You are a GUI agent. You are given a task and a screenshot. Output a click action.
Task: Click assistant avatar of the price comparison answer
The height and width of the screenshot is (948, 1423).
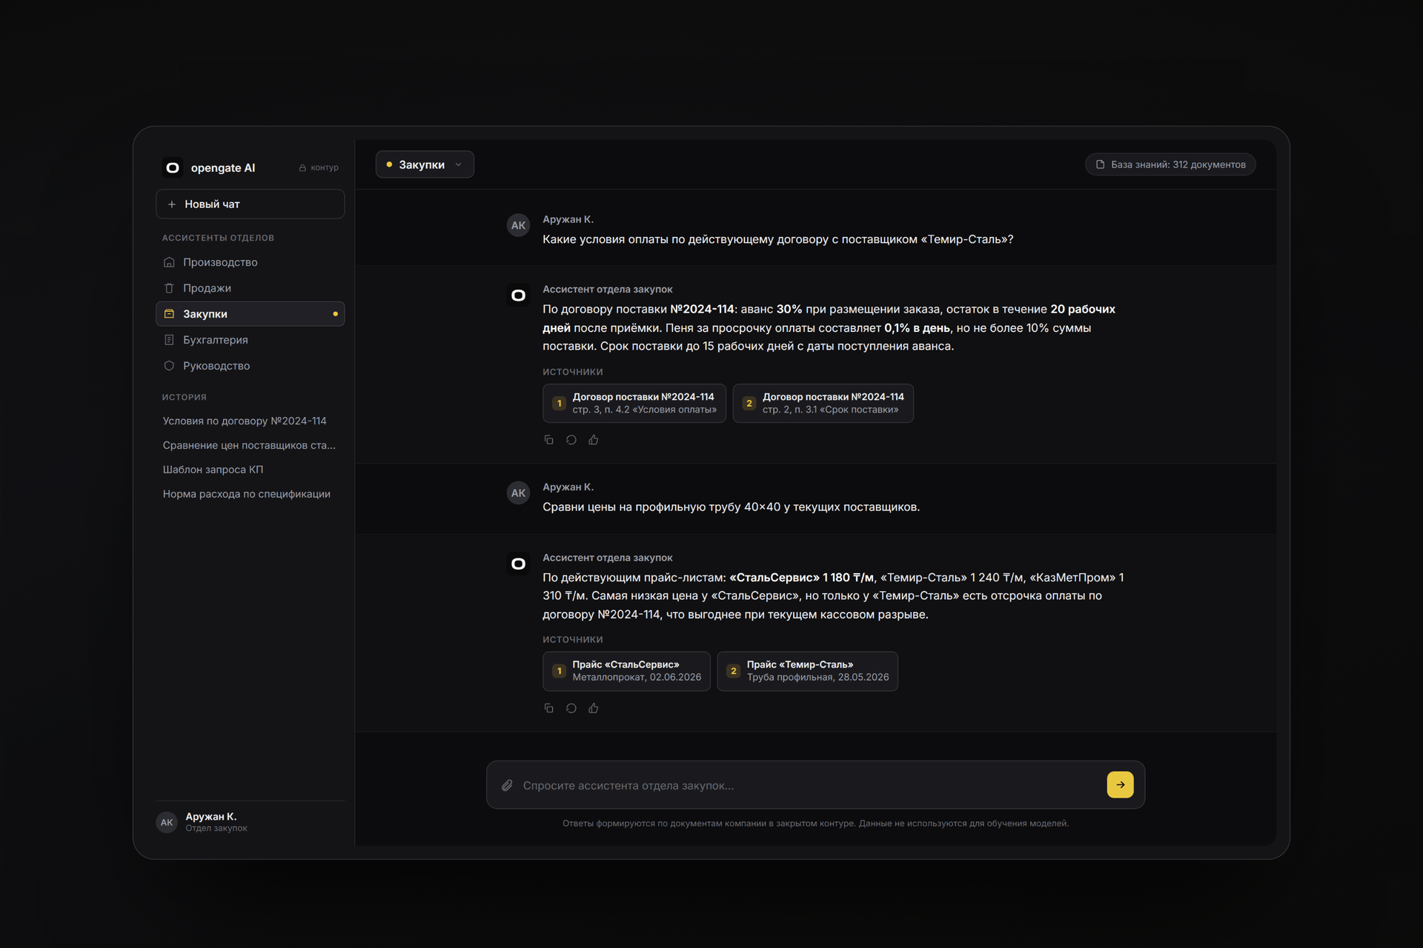(x=518, y=564)
